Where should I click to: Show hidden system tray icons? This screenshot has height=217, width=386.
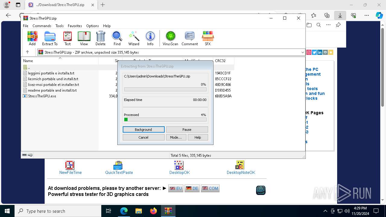click(x=325, y=211)
